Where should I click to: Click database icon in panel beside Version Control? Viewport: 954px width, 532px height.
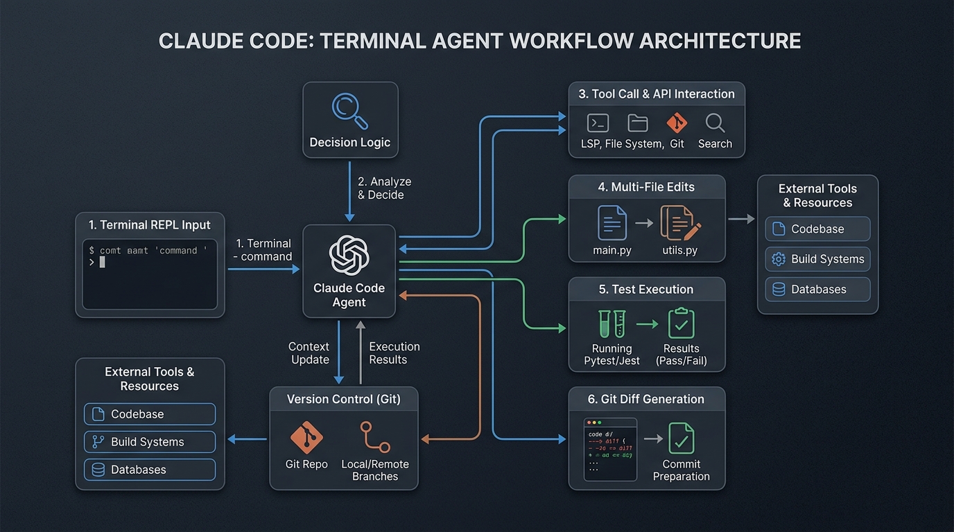98,470
